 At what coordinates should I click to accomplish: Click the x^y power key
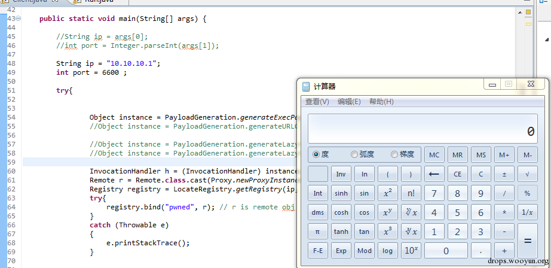coord(388,212)
